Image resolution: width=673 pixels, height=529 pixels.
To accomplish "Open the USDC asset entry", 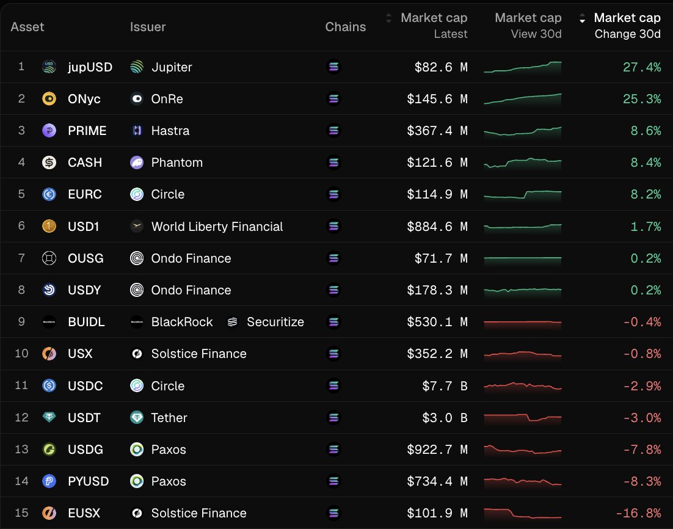I will click(x=84, y=385).
